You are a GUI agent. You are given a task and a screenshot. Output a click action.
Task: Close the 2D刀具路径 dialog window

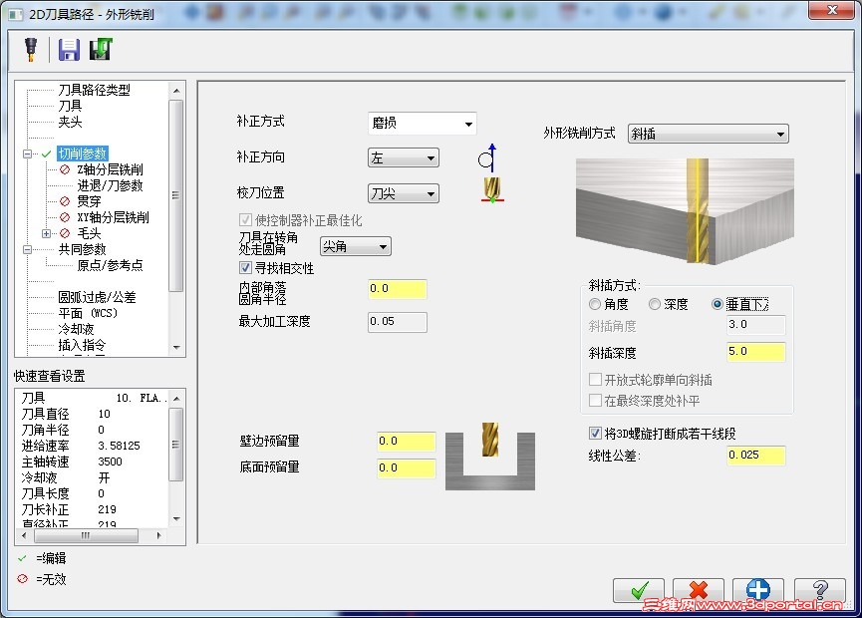[832, 10]
